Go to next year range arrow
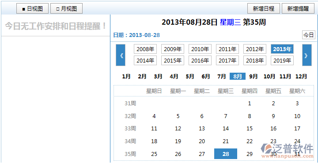The height and width of the screenshot is (163, 318). pyautogui.click(x=307, y=55)
